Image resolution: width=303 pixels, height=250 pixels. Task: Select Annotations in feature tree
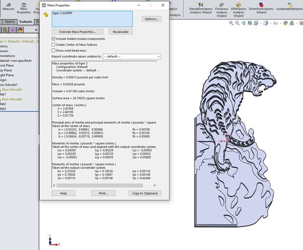(x=7, y=56)
